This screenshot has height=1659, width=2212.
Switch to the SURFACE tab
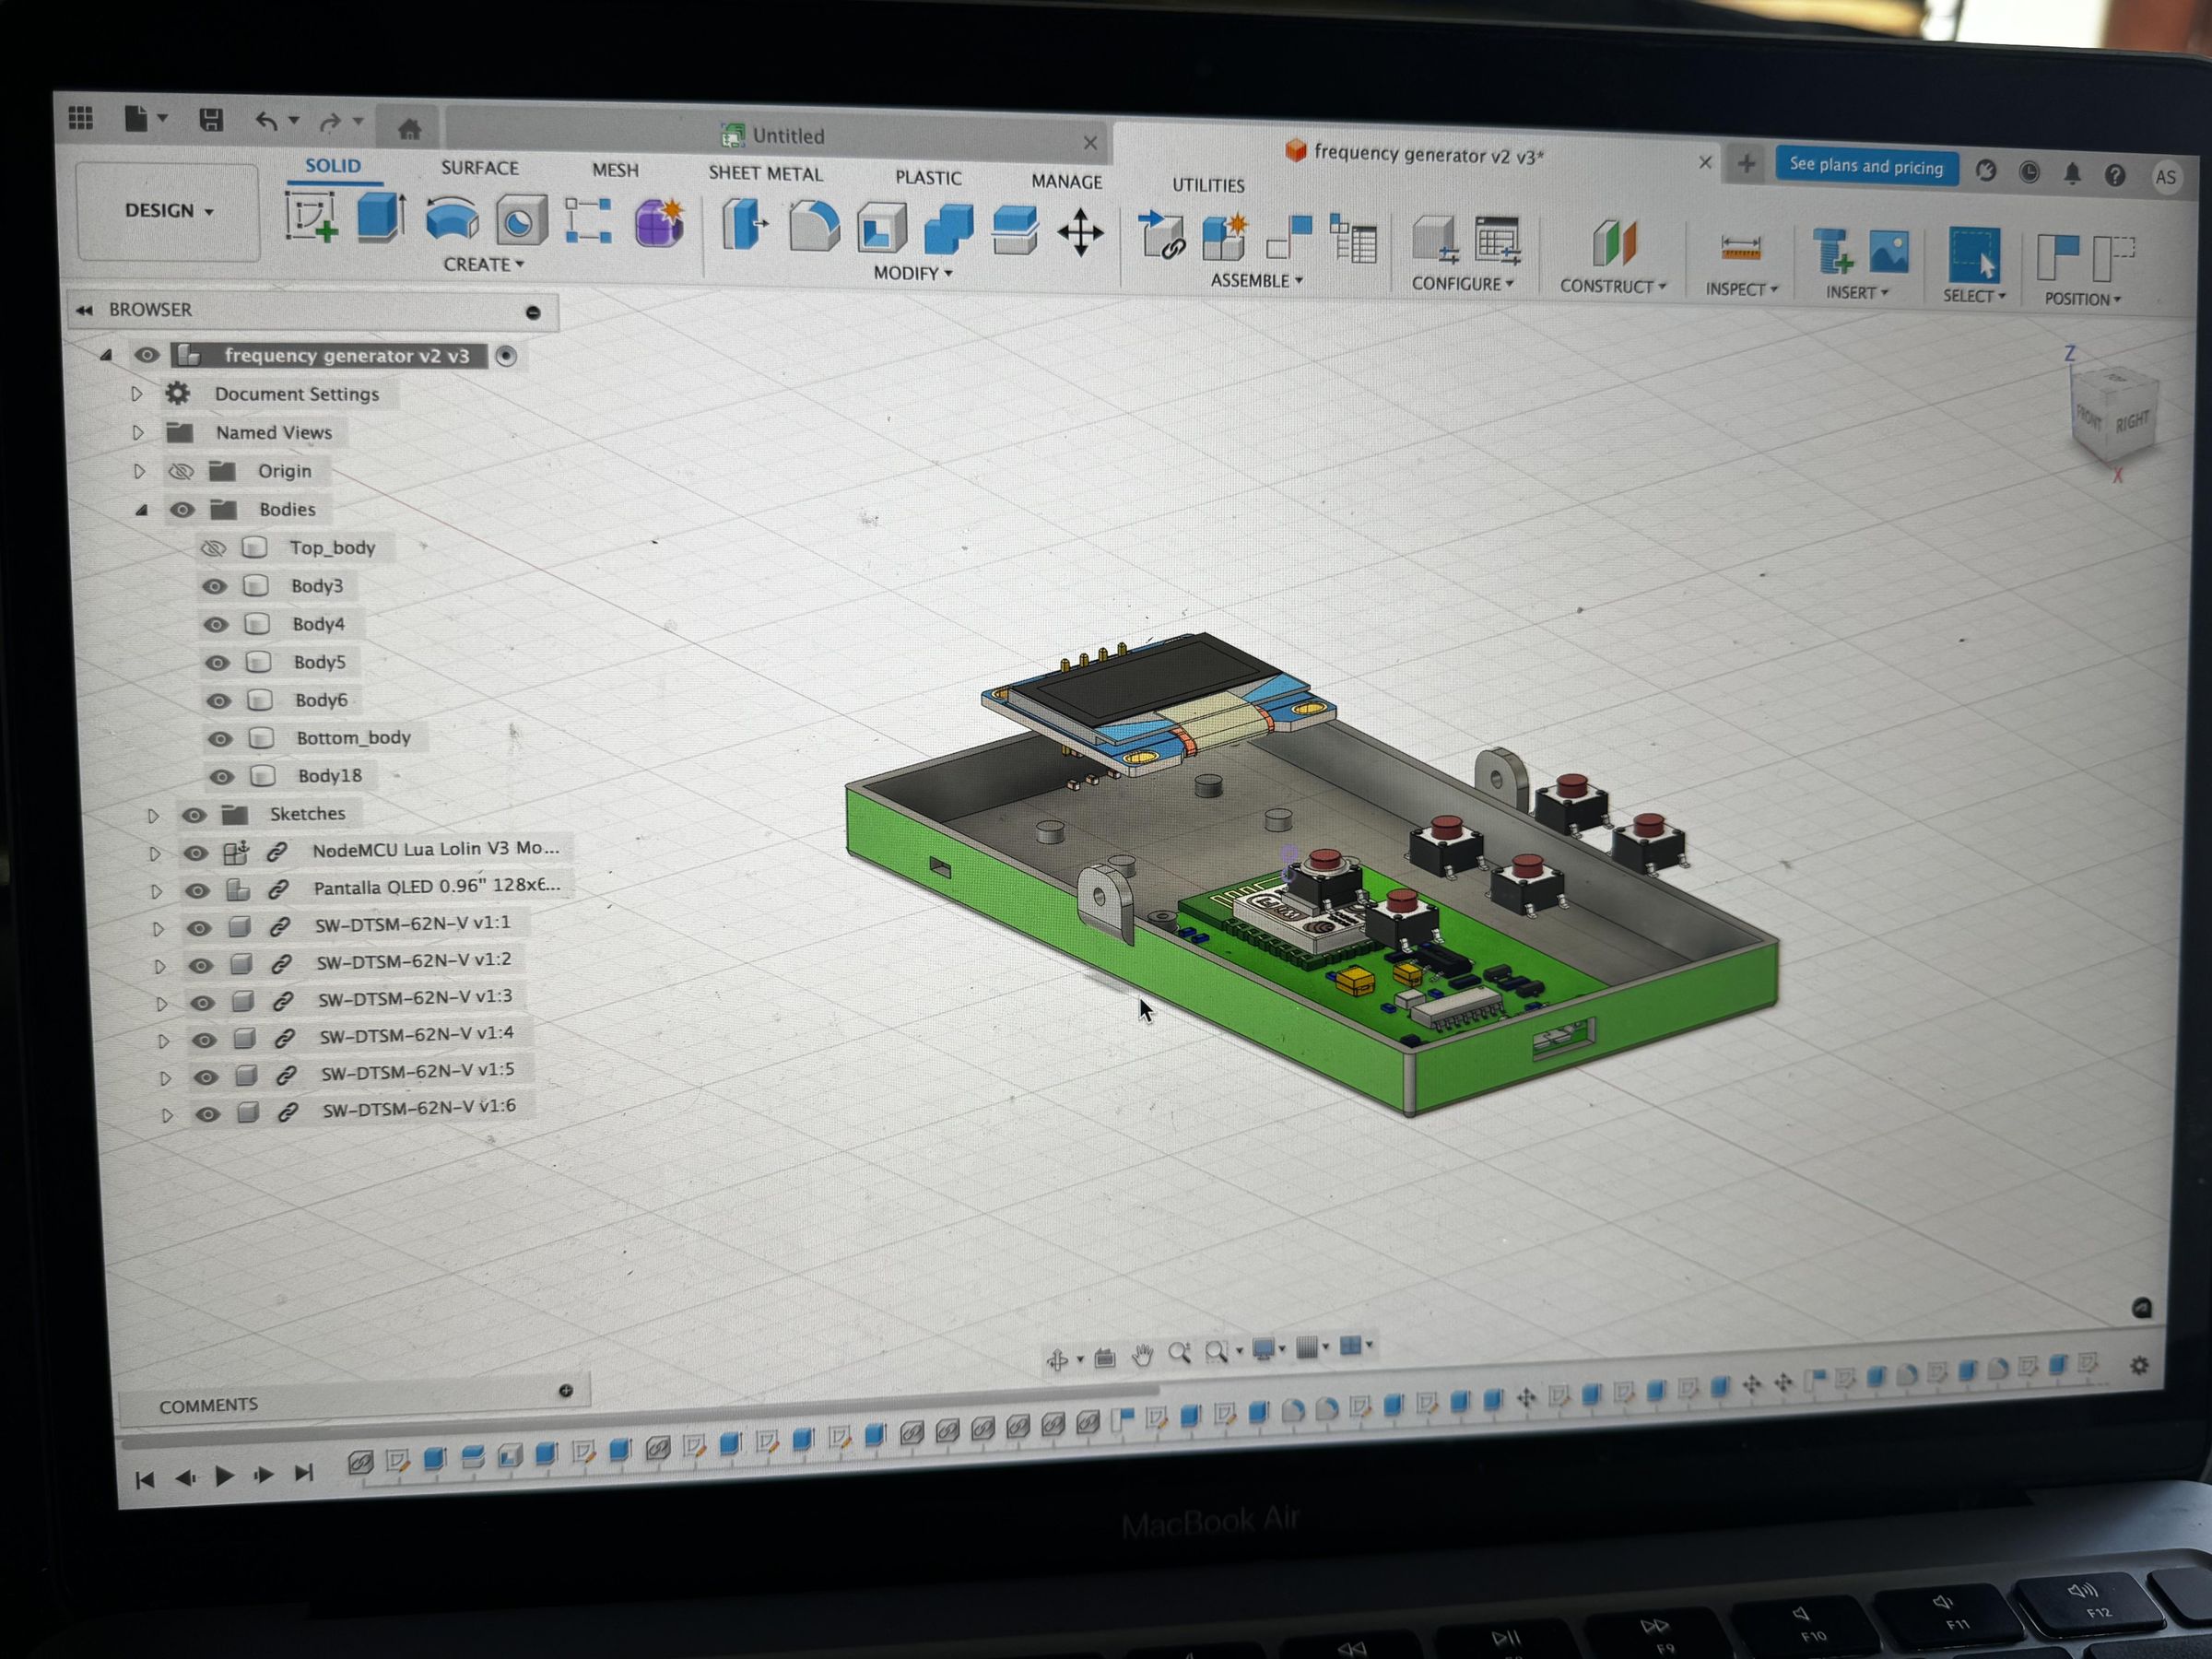pos(479,168)
